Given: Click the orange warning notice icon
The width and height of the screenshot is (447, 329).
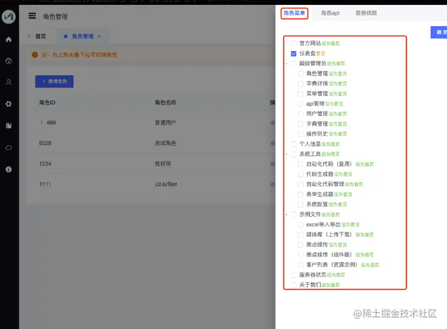Looking at the screenshot, I should tap(35, 55).
